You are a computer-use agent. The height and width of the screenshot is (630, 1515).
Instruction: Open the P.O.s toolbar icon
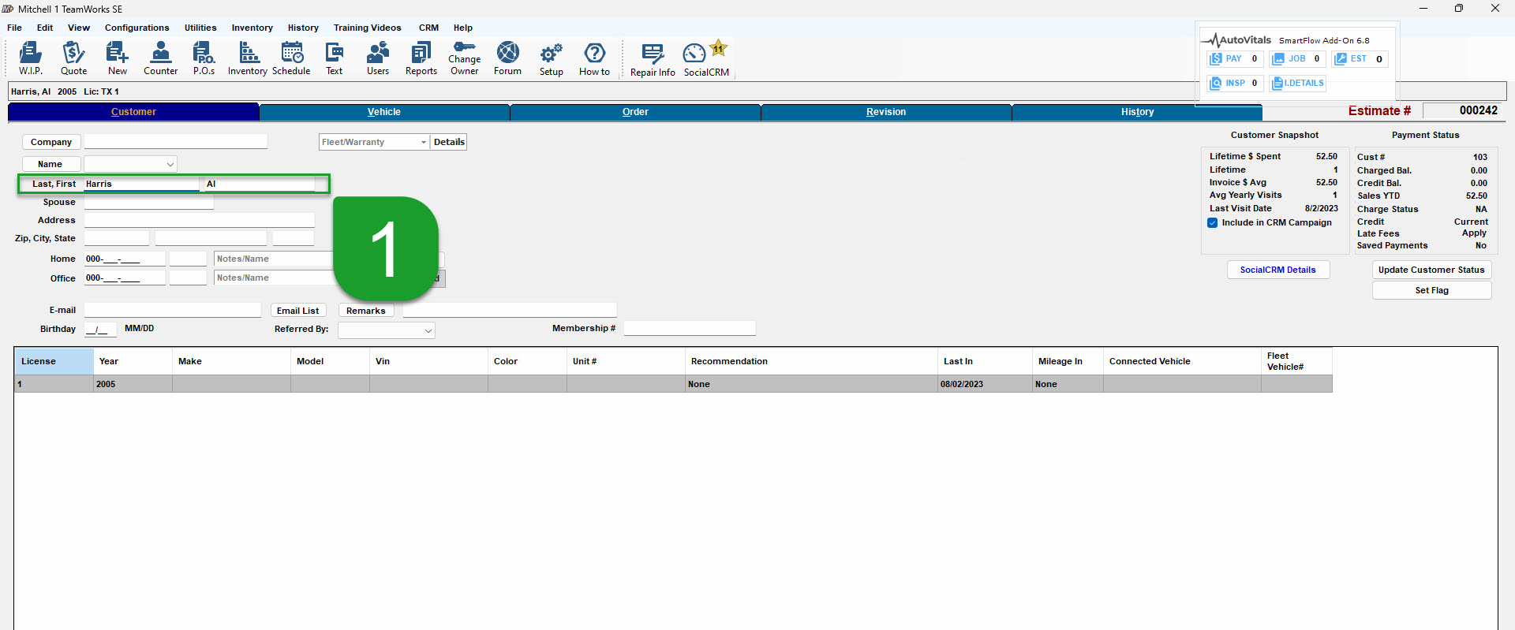pyautogui.click(x=204, y=58)
